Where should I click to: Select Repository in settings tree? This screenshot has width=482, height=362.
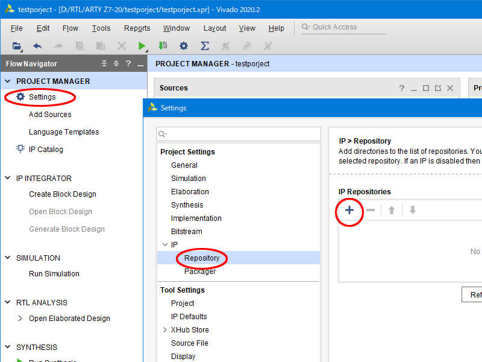[x=202, y=258]
